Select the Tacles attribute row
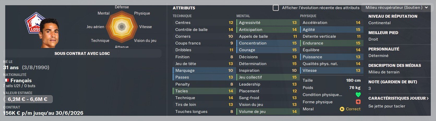 pos(204,91)
